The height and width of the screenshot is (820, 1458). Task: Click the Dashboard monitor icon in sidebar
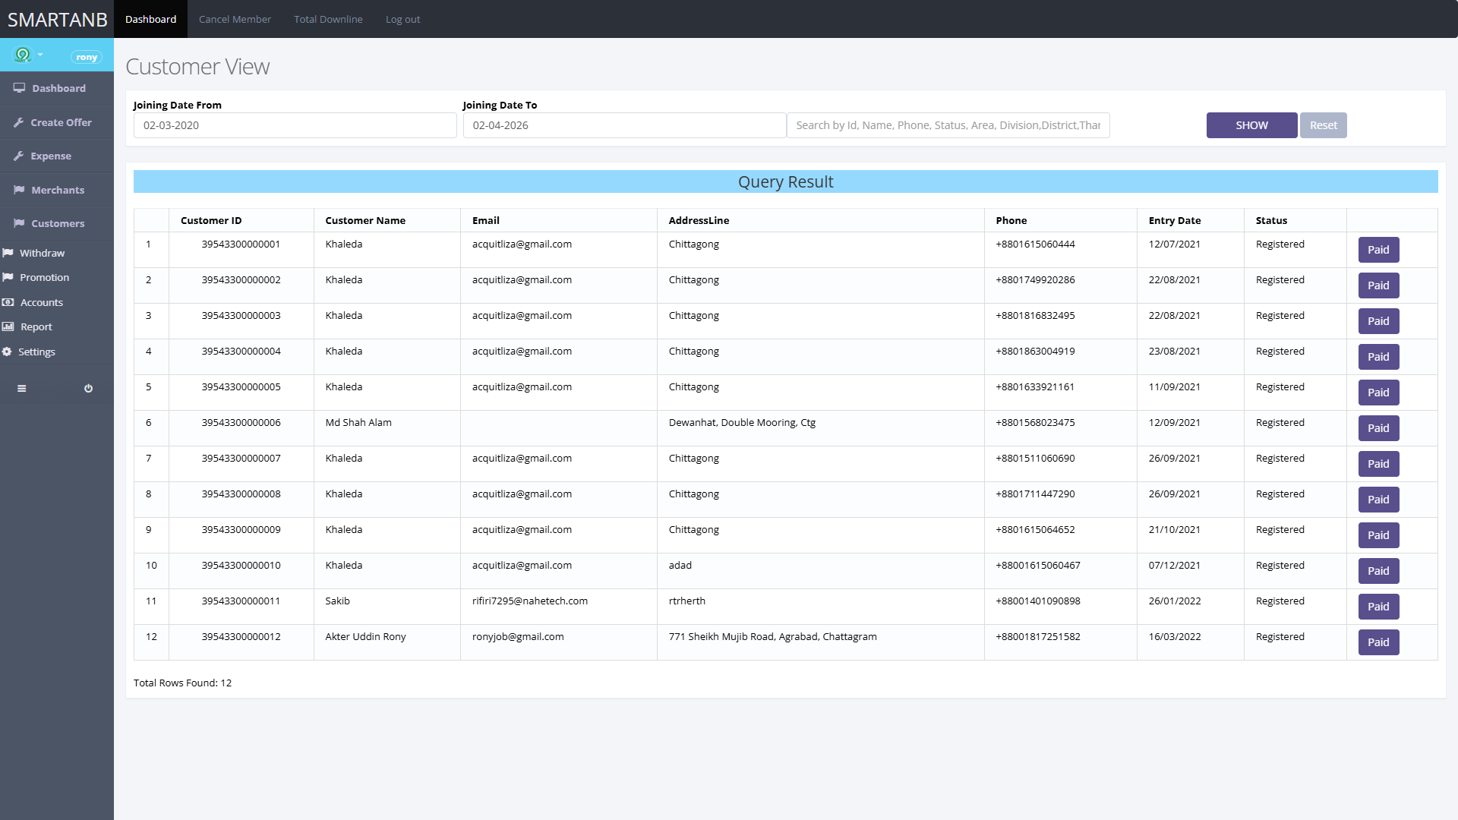[x=19, y=88]
